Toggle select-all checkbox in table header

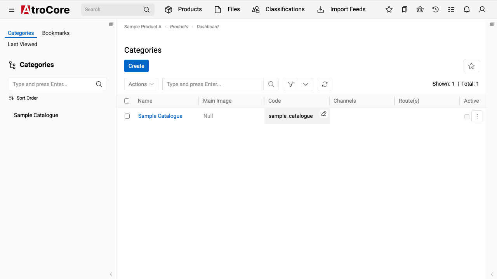click(127, 101)
